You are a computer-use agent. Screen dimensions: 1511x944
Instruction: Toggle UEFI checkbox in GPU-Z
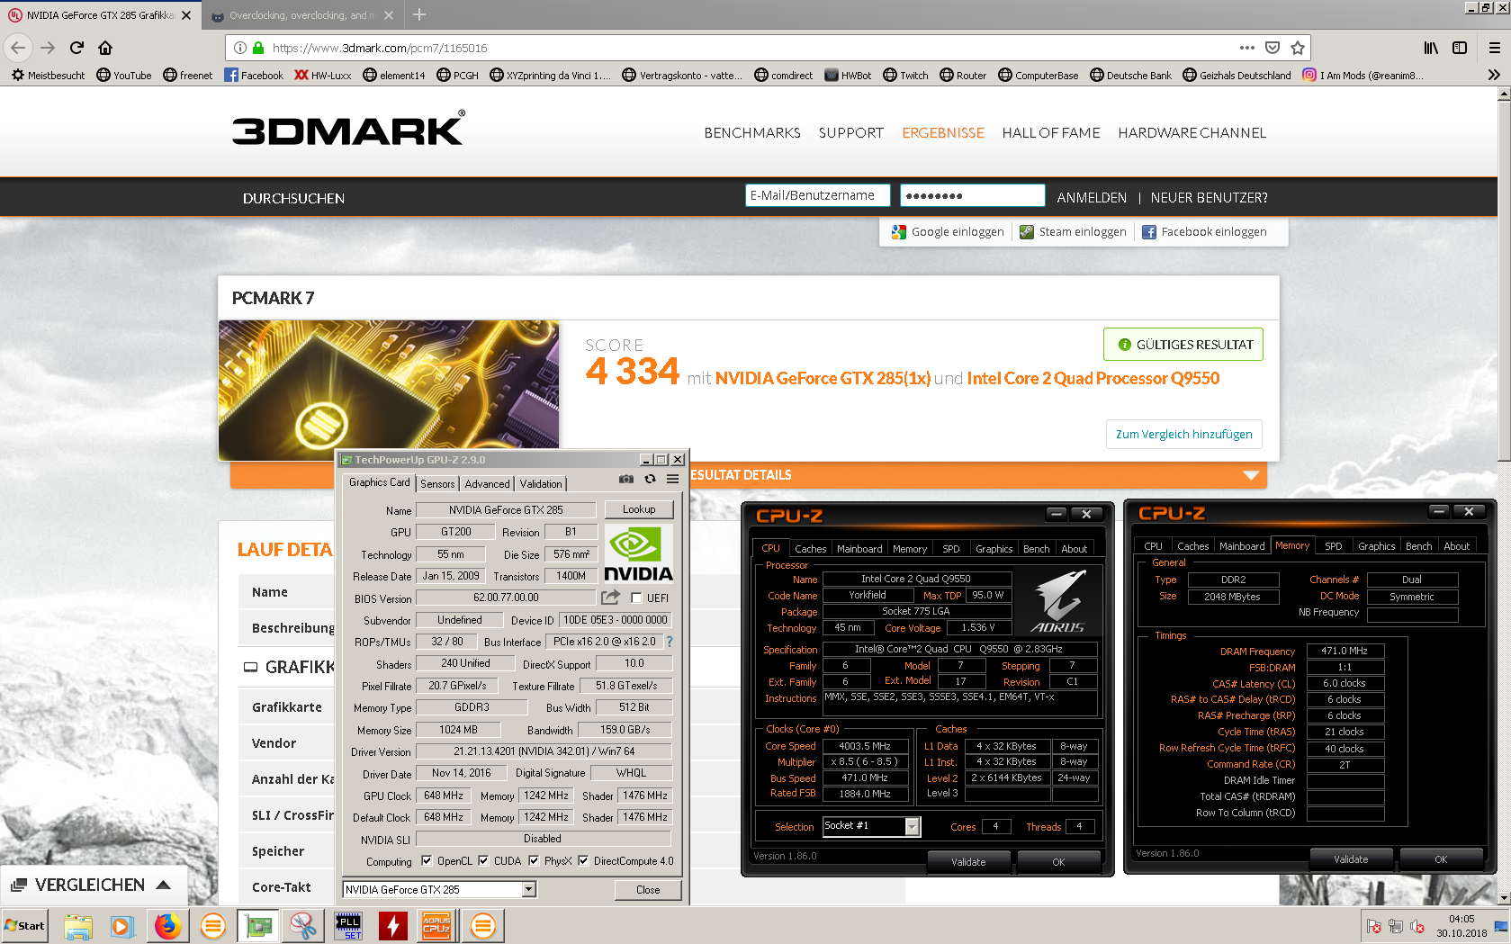[x=636, y=598]
